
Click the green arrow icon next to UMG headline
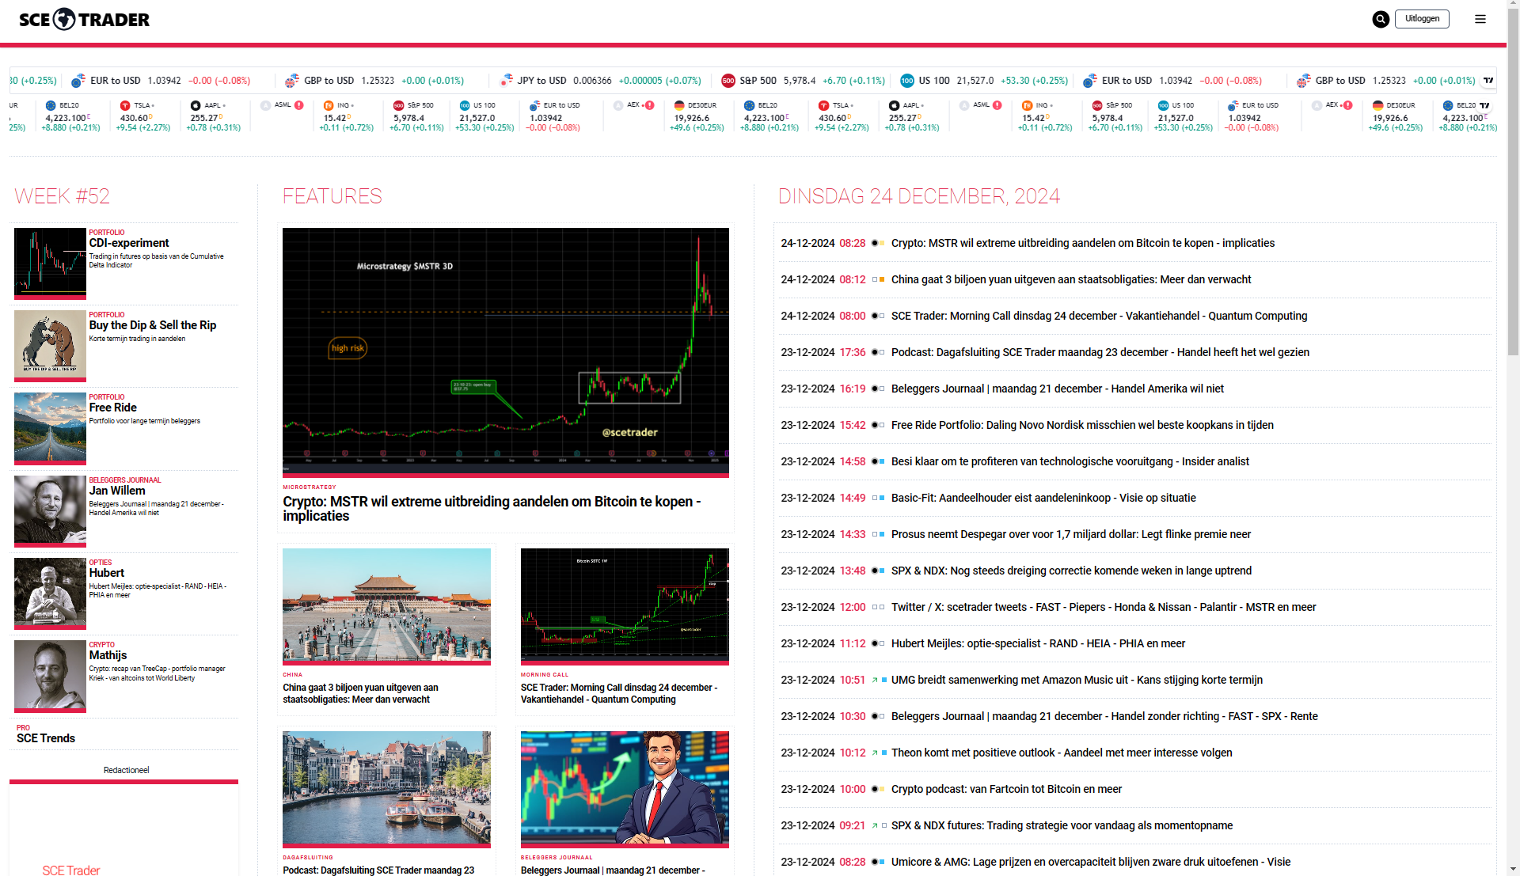[875, 680]
